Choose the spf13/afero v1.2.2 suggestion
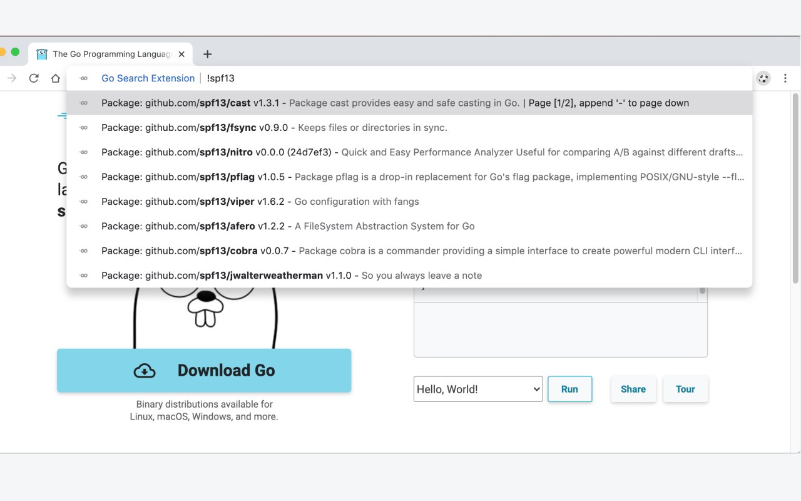The height and width of the screenshot is (501, 801). pyautogui.click(x=409, y=226)
